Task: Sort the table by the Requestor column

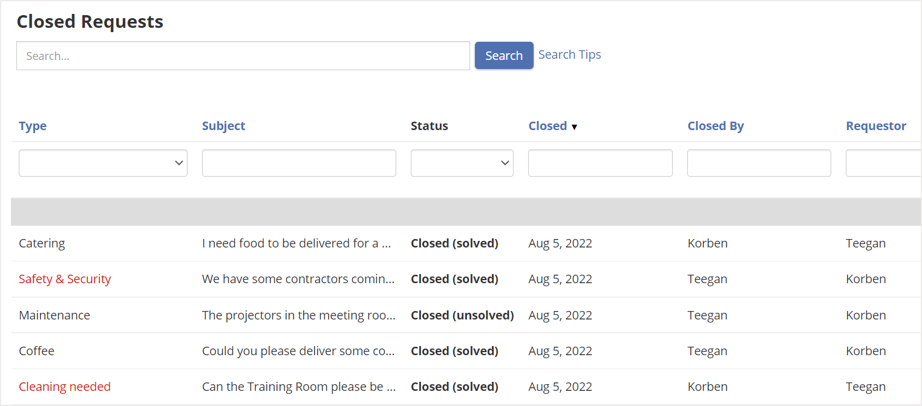Action: (875, 126)
